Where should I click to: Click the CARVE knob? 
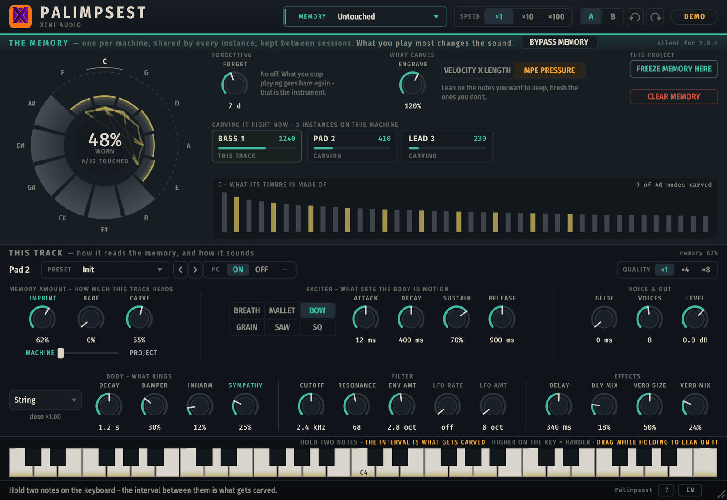[x=139, y=318]
